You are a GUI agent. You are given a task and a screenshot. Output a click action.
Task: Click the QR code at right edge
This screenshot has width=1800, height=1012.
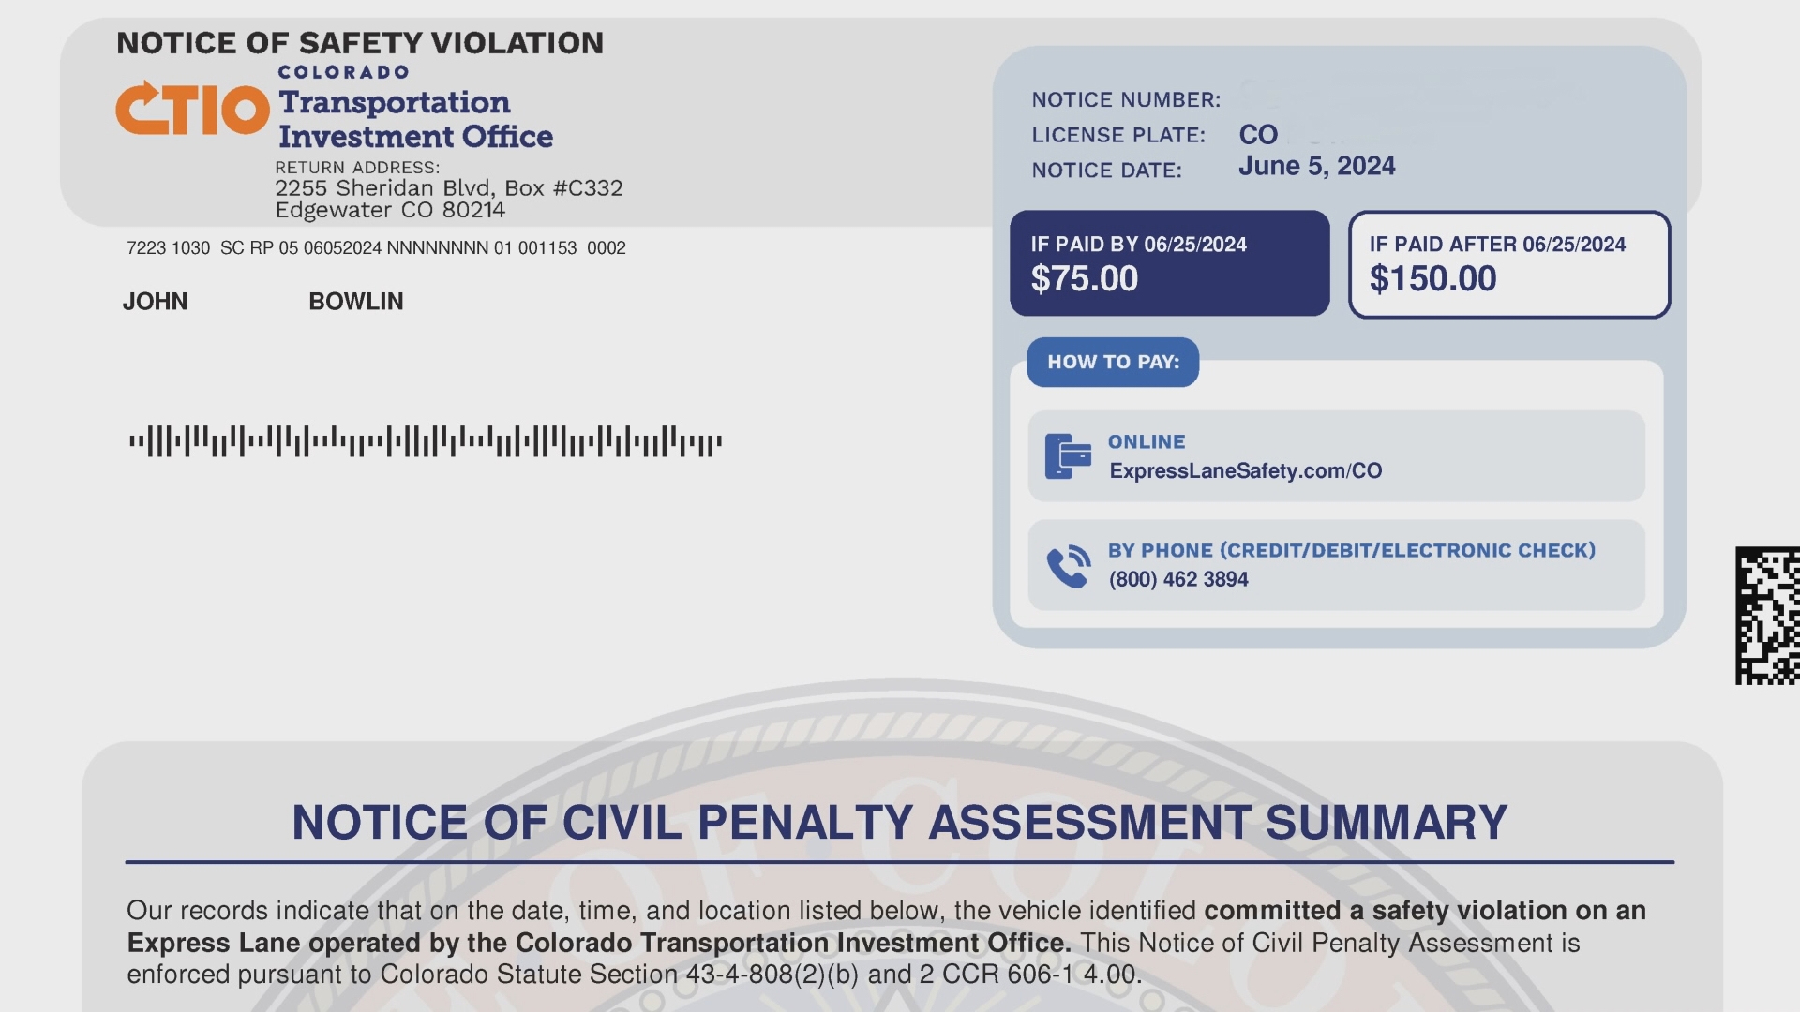click(1767, 616)
